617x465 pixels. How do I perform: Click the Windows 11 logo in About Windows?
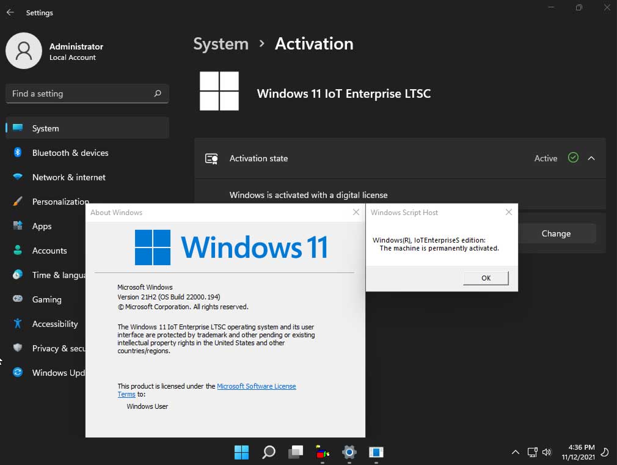coord(231,247)
